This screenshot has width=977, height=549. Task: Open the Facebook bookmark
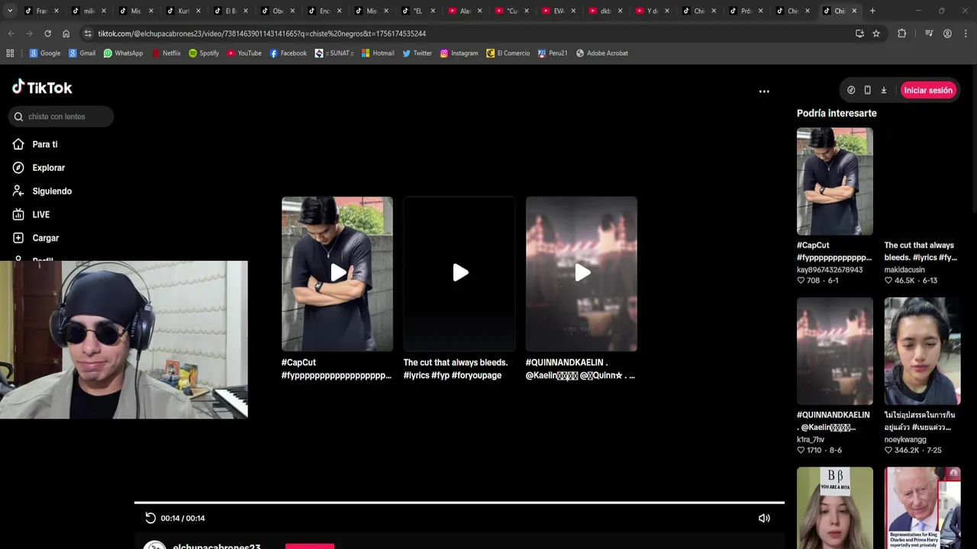click(x=289, y=53)
